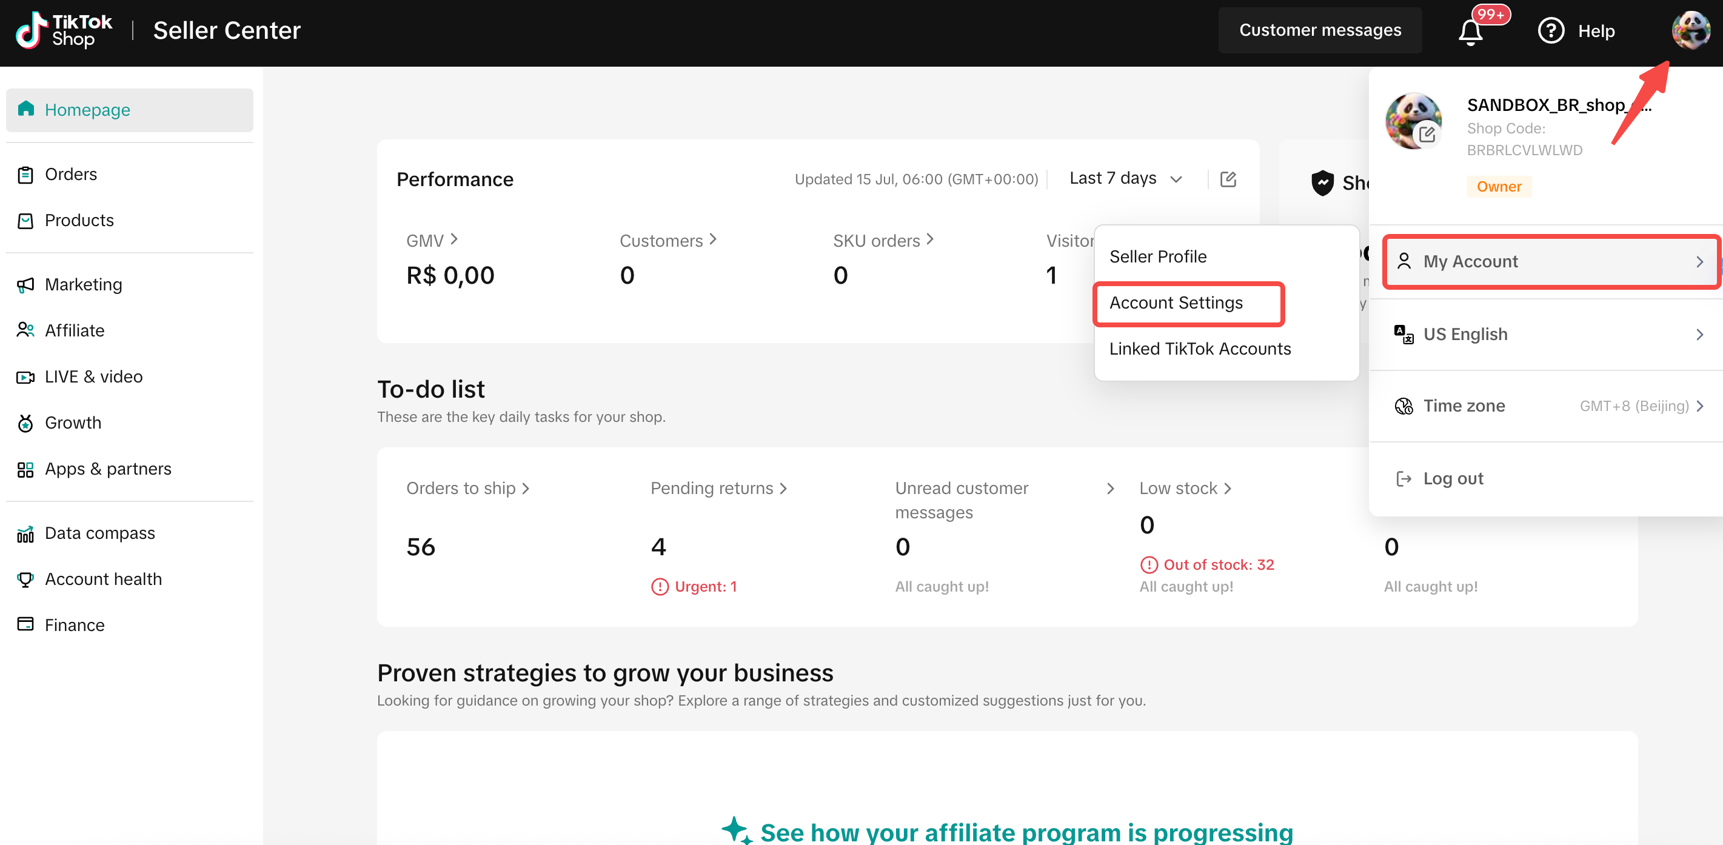Open the Pending returns link
This screenshot has height=845, width=1723.
[718, 489]
